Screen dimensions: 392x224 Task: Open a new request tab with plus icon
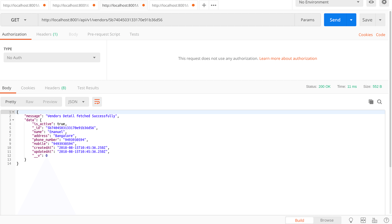click(204, 5)
